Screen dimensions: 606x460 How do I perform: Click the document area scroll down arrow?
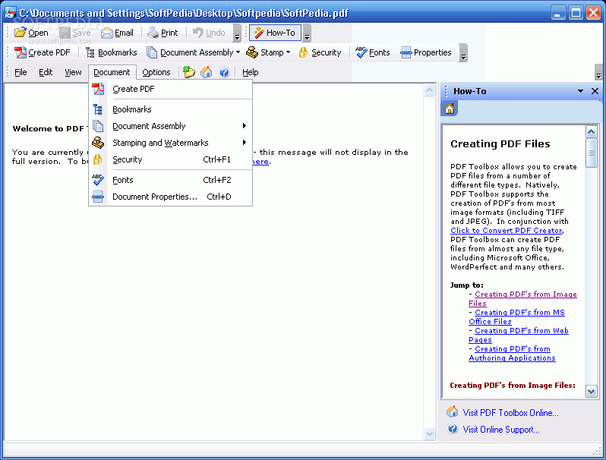[429, 433]
